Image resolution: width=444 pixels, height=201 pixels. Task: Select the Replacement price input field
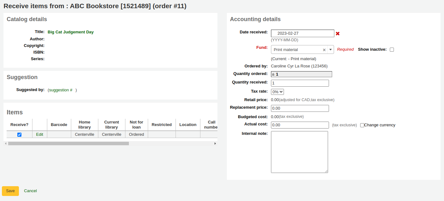pos(299,108)
